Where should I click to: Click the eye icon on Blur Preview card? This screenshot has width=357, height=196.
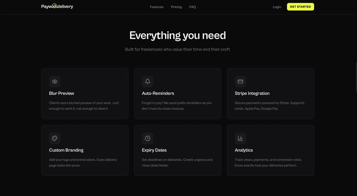[55, 81]
